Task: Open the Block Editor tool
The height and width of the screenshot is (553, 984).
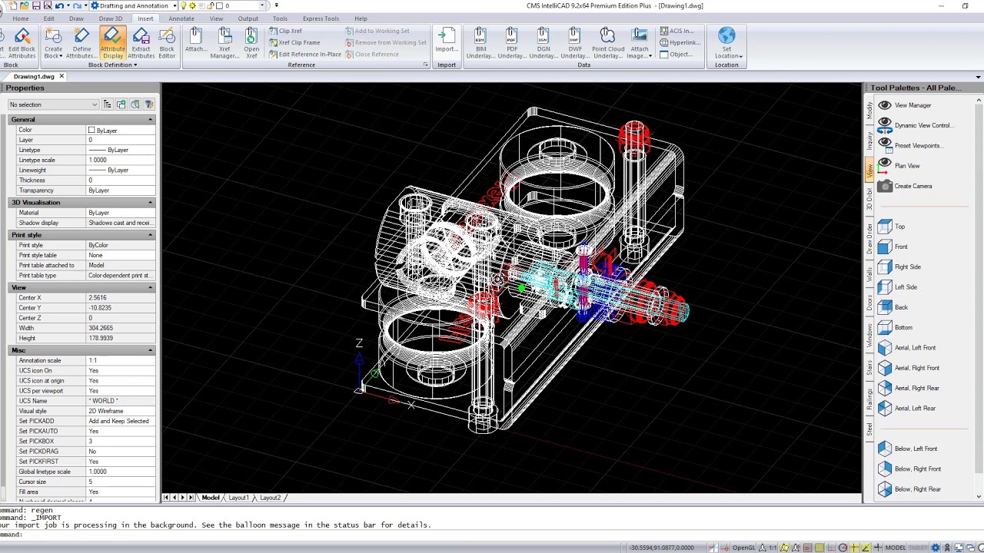Action: 167,42
